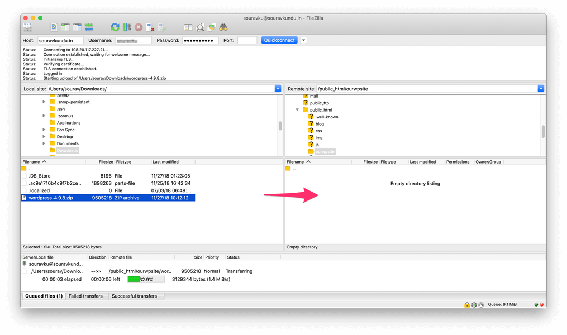Refresh file and folder lists
The width and height of the screenshot is (567, 335).
coord(115,27)
